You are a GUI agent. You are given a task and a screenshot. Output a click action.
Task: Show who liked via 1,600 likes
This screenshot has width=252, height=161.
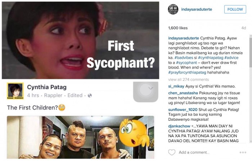coord(178,28)
